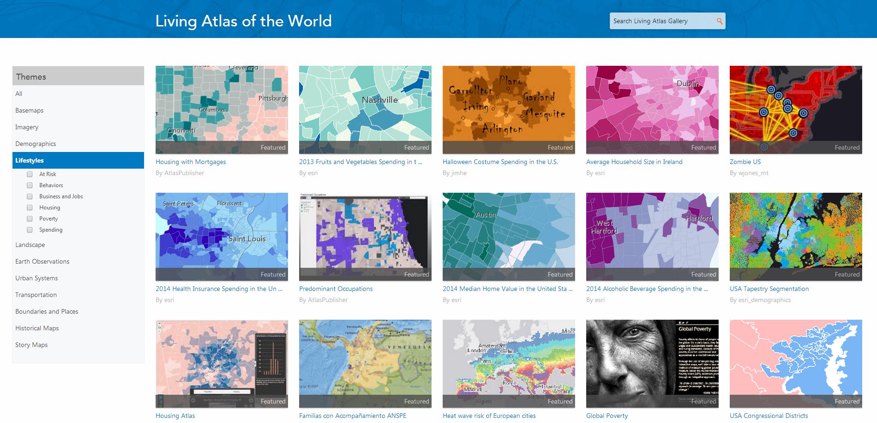The image size is (877, 423).
Task: Click the Dublin household size thumbnail
Action: coord(652,110)
